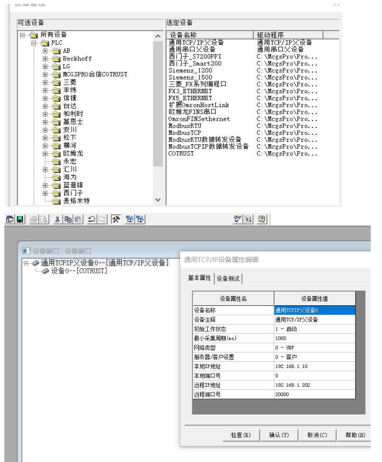Cut selection with the scissors icon
Image resolution: width=382 pixels, height=462 pixels.
(57, 219)
